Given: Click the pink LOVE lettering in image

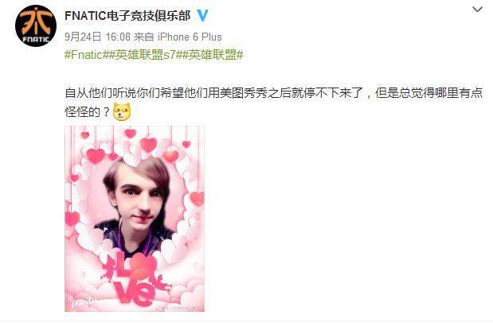Looking at the screenshot, I should [x=134, y=280].
